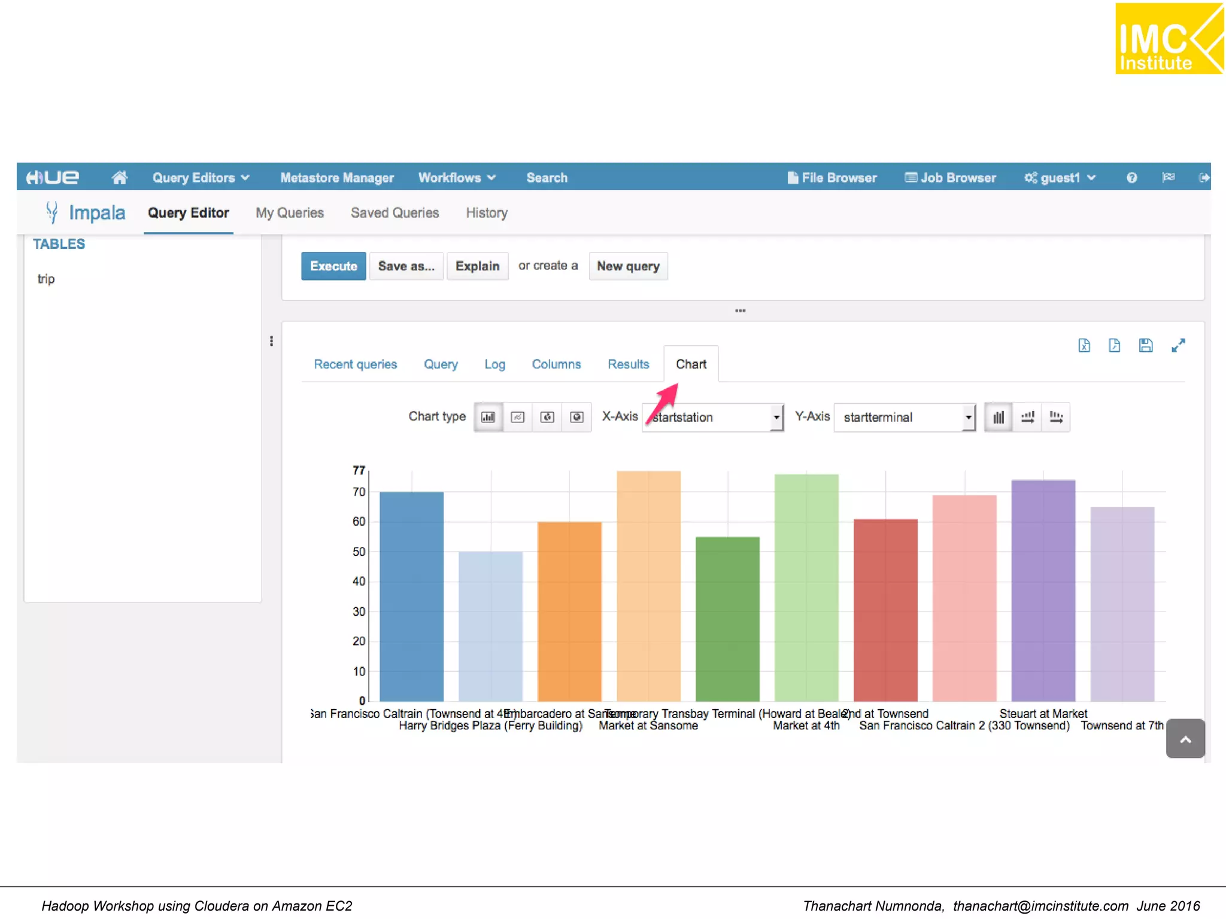Toggle ascending sort for bars

pyautogui.click(x=1027, y=417)
